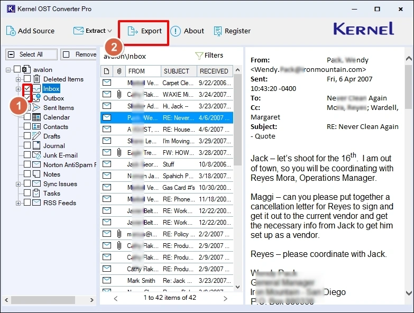414x313 pixels.
Task: Select the RE: House... email
Action: click(x=167, y=130)
